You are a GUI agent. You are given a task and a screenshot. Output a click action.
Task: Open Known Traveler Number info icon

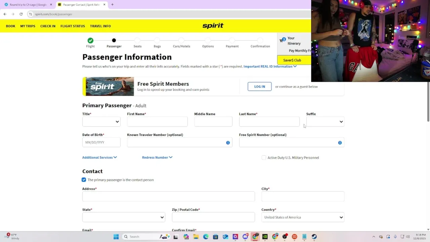click(x=228, y=143)
